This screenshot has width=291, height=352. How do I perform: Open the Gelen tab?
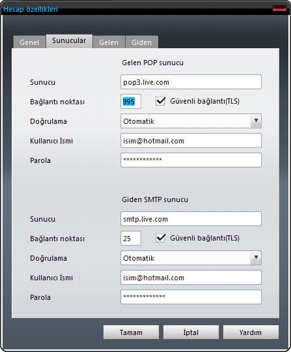pos(109,42)
